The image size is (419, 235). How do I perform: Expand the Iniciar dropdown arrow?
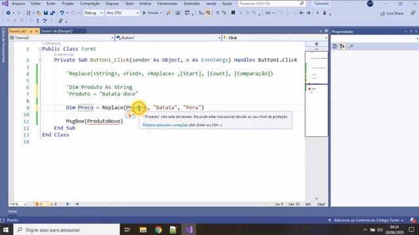(x=161, y=13)
